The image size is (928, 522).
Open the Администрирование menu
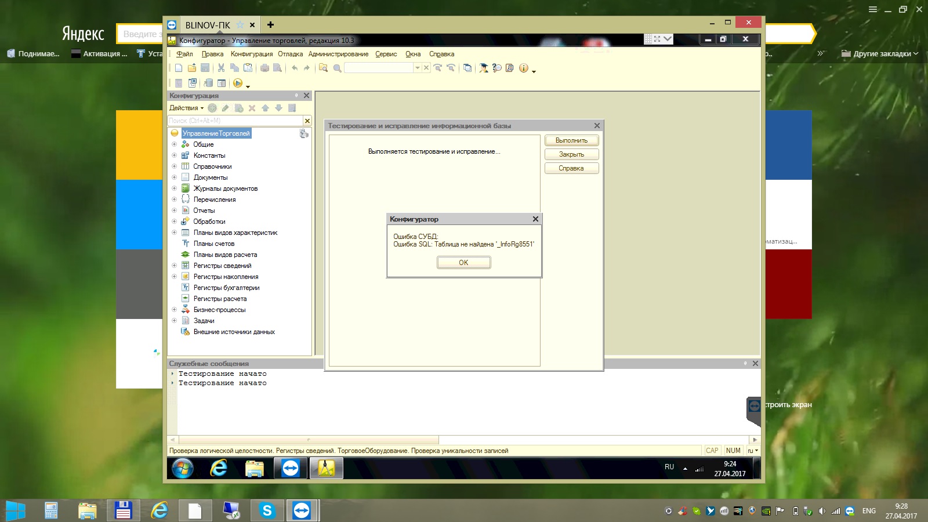(x=338, y=54)
